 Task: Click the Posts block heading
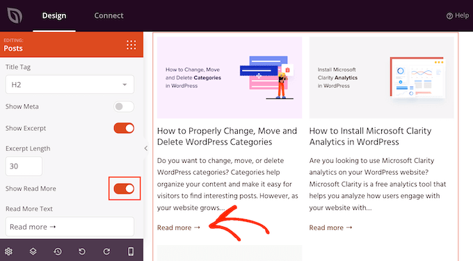point(13,48)
